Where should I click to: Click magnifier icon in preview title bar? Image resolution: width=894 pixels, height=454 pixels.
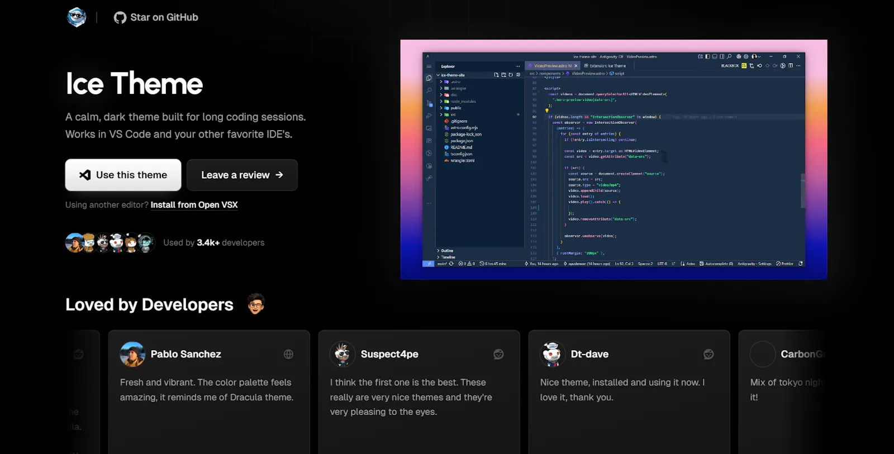click(729, 56)
